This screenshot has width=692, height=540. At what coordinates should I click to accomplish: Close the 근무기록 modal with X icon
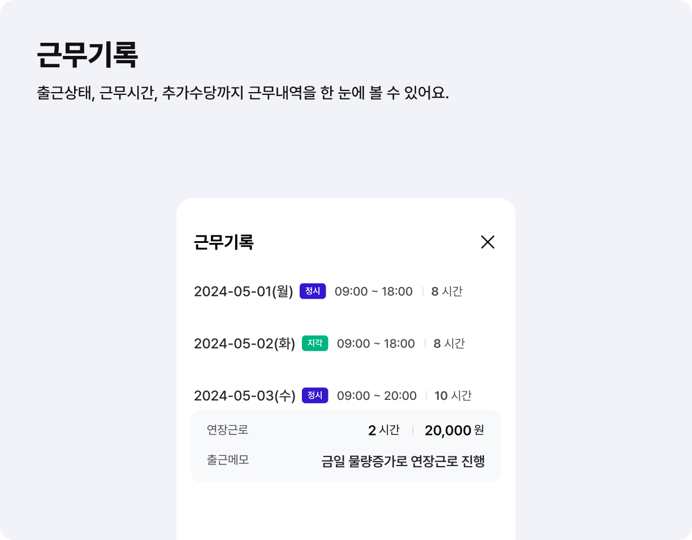pos(487,242)
